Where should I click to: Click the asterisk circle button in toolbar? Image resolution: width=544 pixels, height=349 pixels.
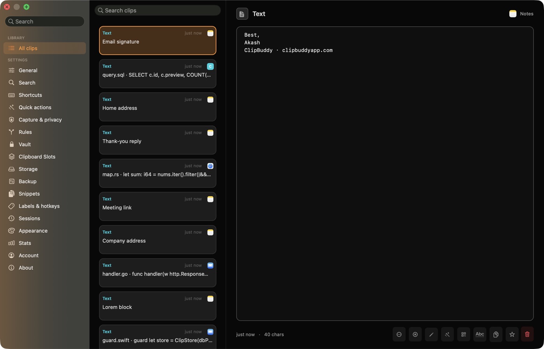pyautogui.click(x=415, y=334)
